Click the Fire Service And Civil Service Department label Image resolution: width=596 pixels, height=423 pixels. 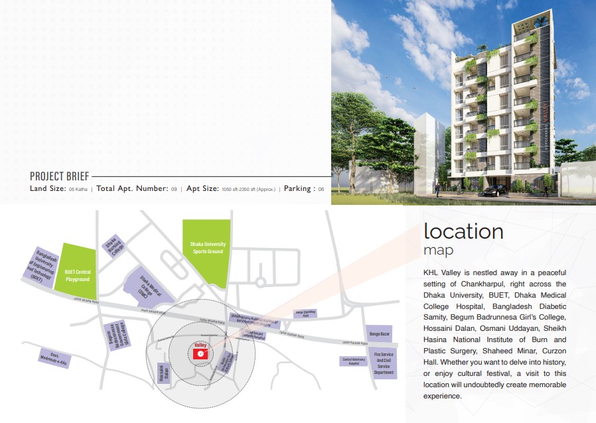click(x=383, y=363)
